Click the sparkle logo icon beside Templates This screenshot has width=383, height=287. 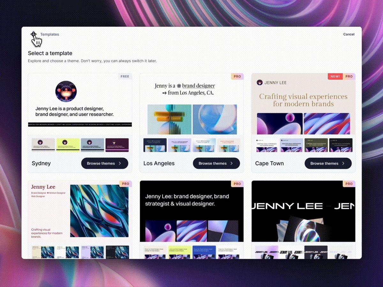(34, 34)
